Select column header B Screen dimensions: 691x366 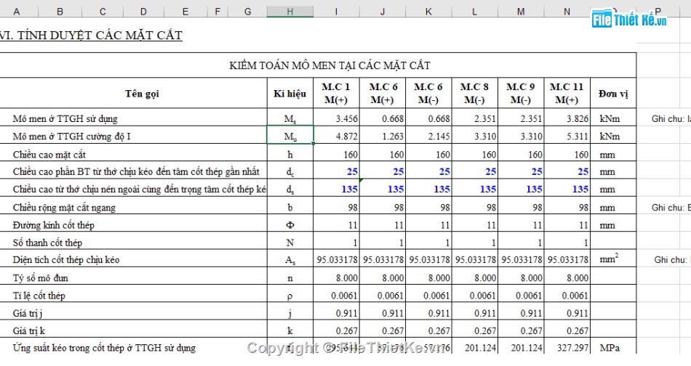click(x=60, y=12)
